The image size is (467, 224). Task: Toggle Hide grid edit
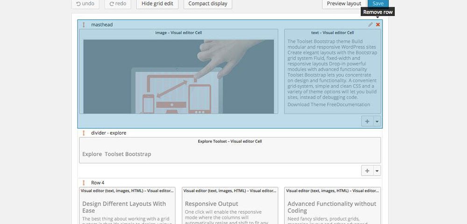pos(157,4)
